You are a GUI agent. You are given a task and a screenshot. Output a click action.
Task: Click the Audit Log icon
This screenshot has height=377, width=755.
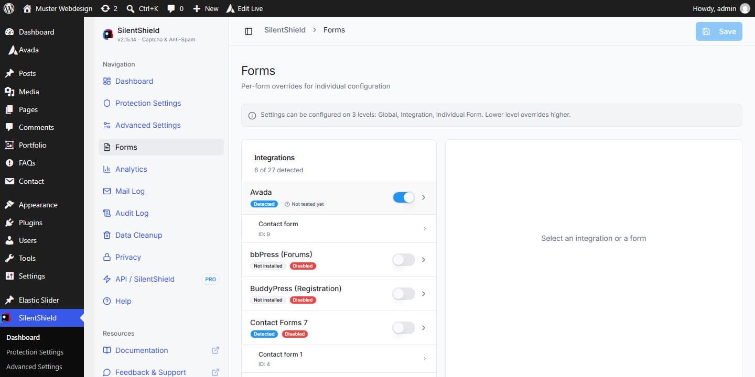point(107,213)
